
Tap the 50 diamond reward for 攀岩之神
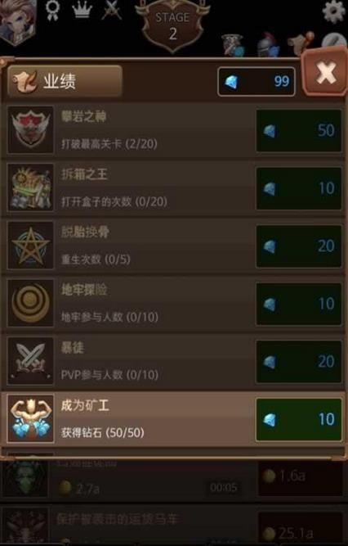click(299, 131)
